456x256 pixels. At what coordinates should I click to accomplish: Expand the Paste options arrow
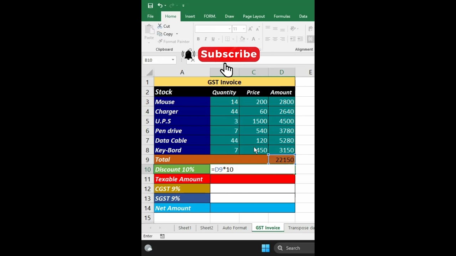[x=149, y=44]
